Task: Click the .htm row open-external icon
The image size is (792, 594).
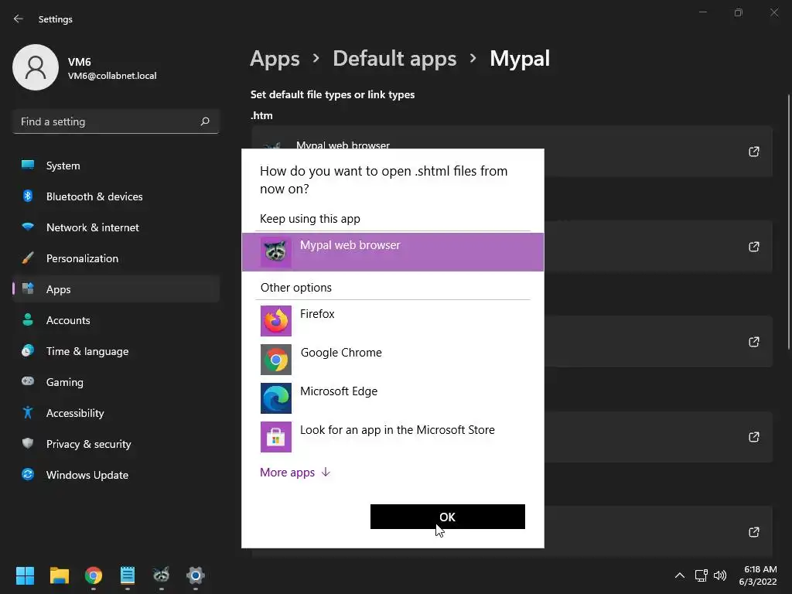Action: 753,152
